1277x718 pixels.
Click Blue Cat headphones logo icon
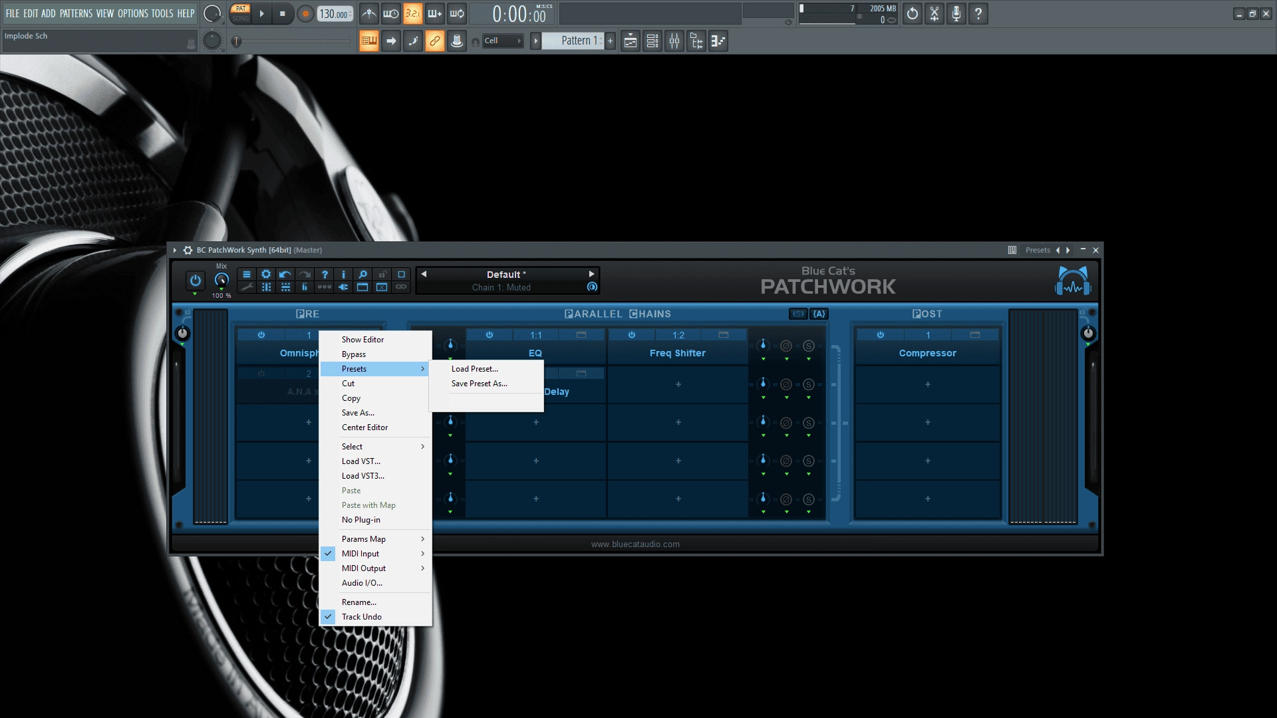point(1073,280)
